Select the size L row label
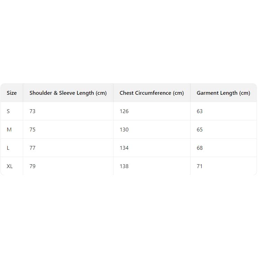Image resolution: width=258 pixels, height=258 pixels. coord(8,148)
